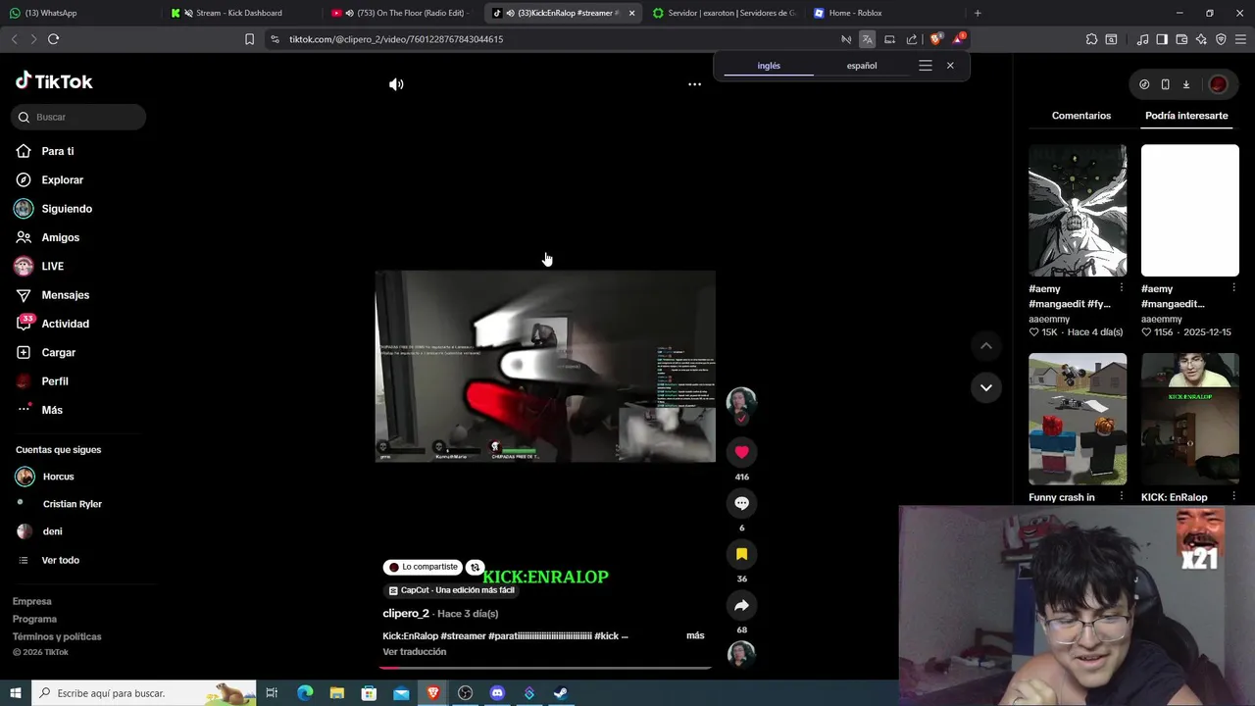Switch to the Podría interesarte tab
The width and height of the screenshot is (1255, 706).
tap(1186, 116)
